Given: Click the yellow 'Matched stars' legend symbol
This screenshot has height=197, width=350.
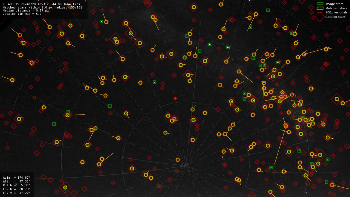Looking at the screenshot, I should point(320,8).
